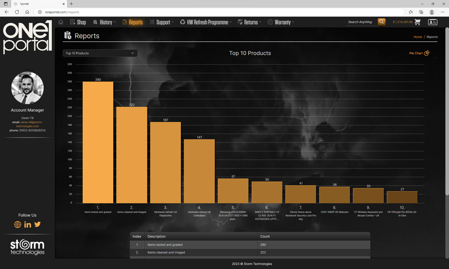449x269 pixels.
Task: Click the Home breadcrumb link
Action: pyautogui.click(x=417, y=37)
